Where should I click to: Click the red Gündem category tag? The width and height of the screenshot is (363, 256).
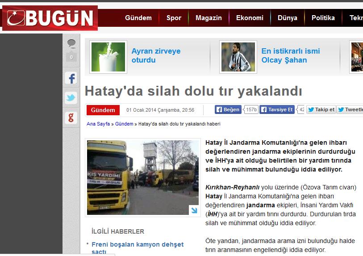pos(103,110)
